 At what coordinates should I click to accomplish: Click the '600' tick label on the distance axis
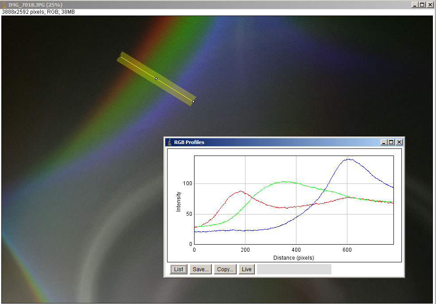click(x=347, y=250)
